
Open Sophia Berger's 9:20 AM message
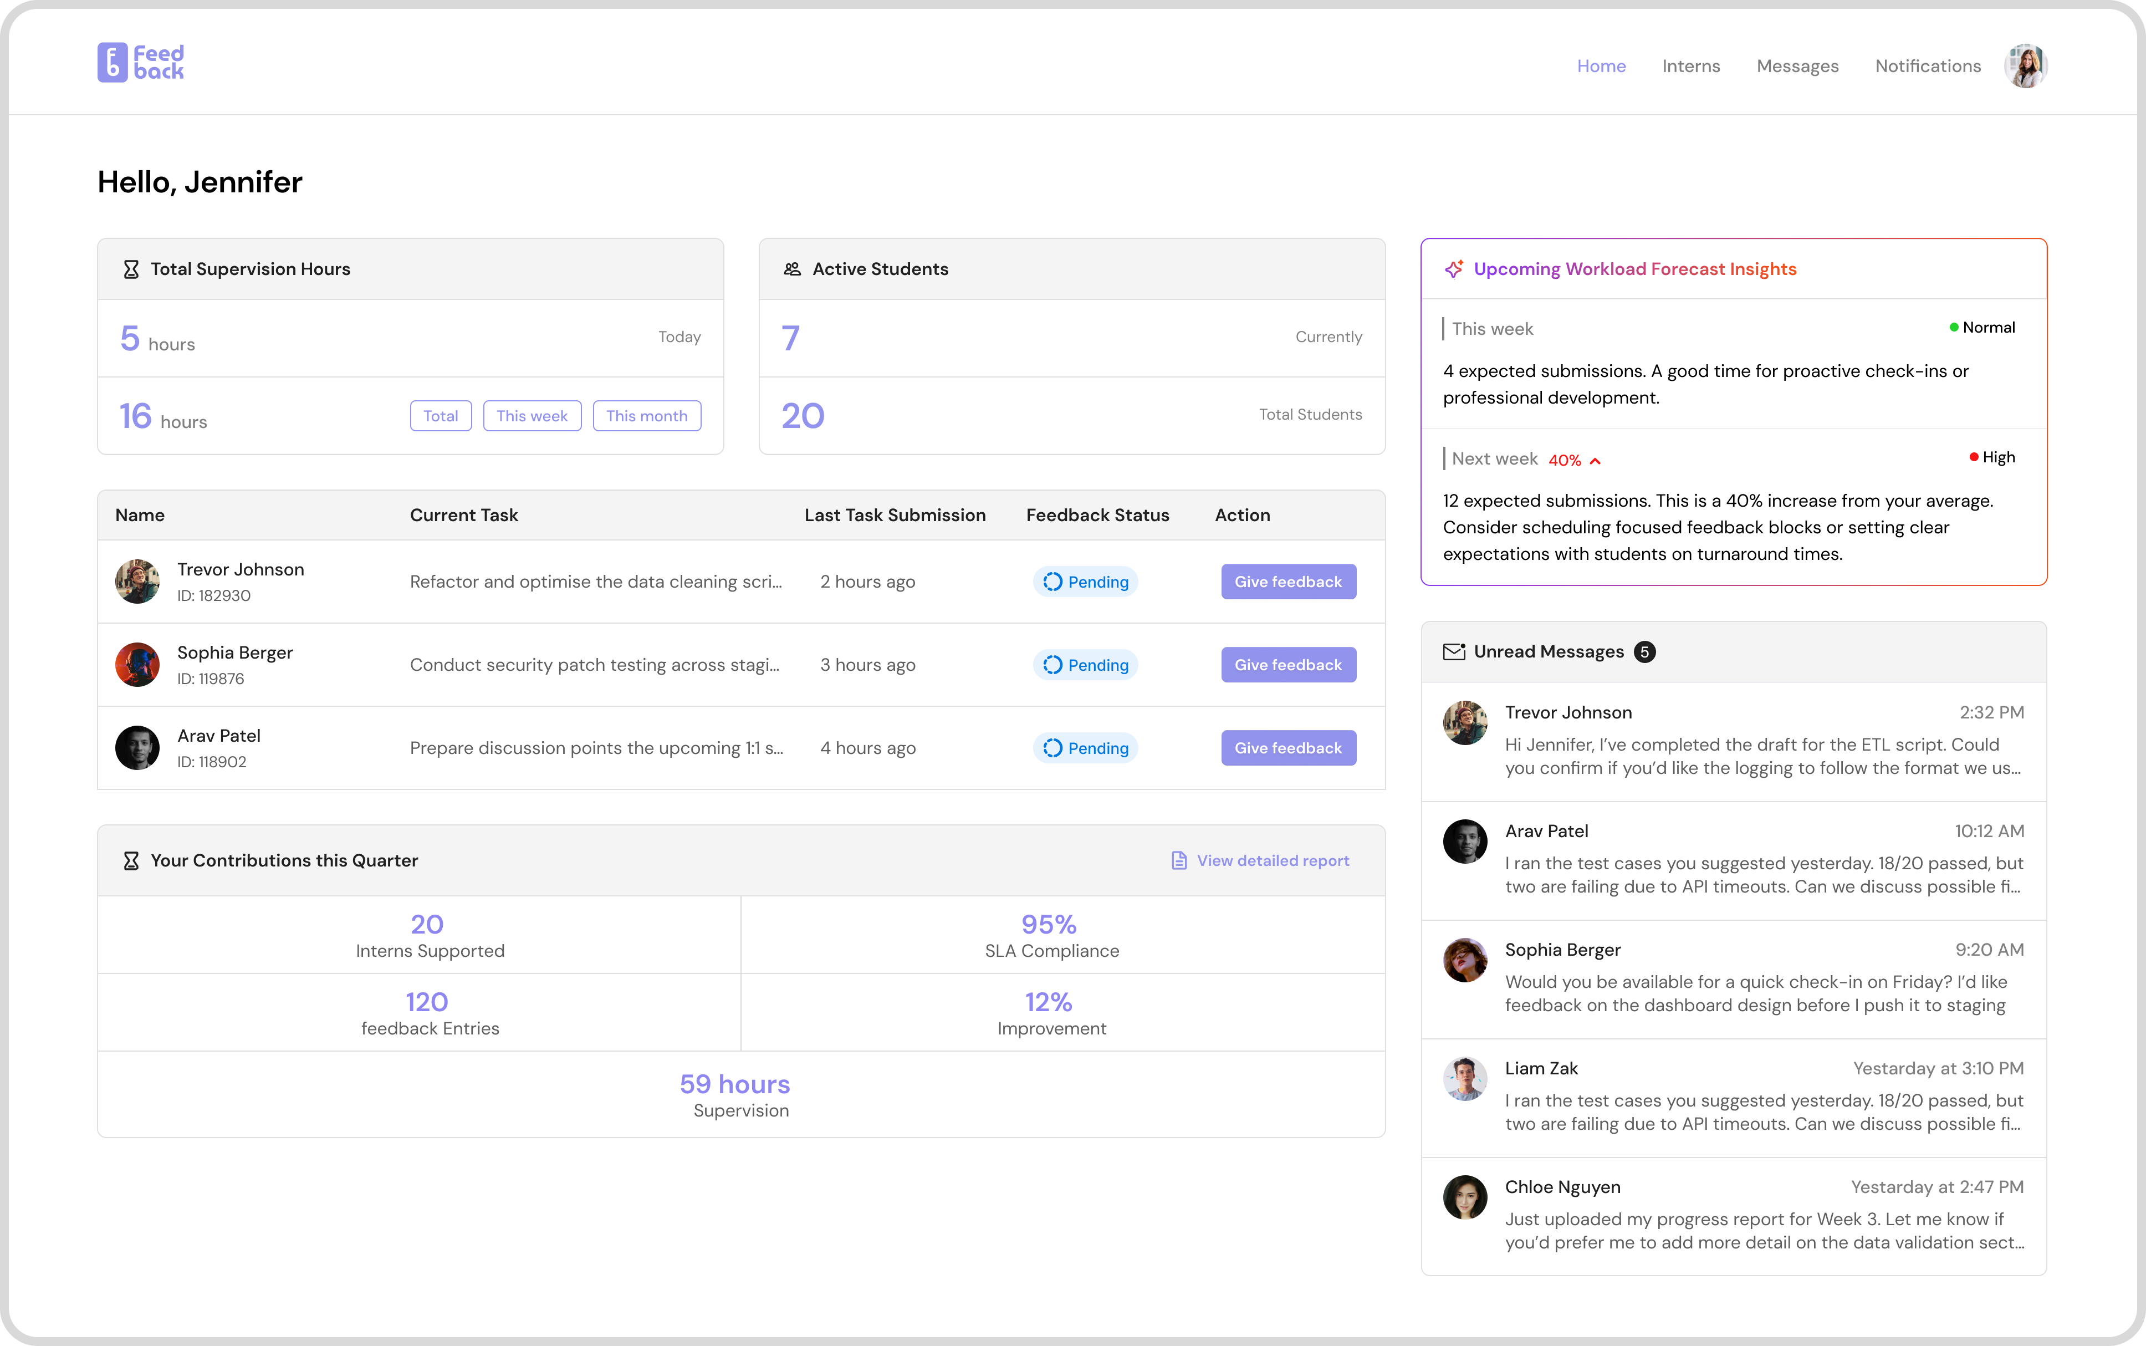pyautogui.click(x=1733, y=979)
